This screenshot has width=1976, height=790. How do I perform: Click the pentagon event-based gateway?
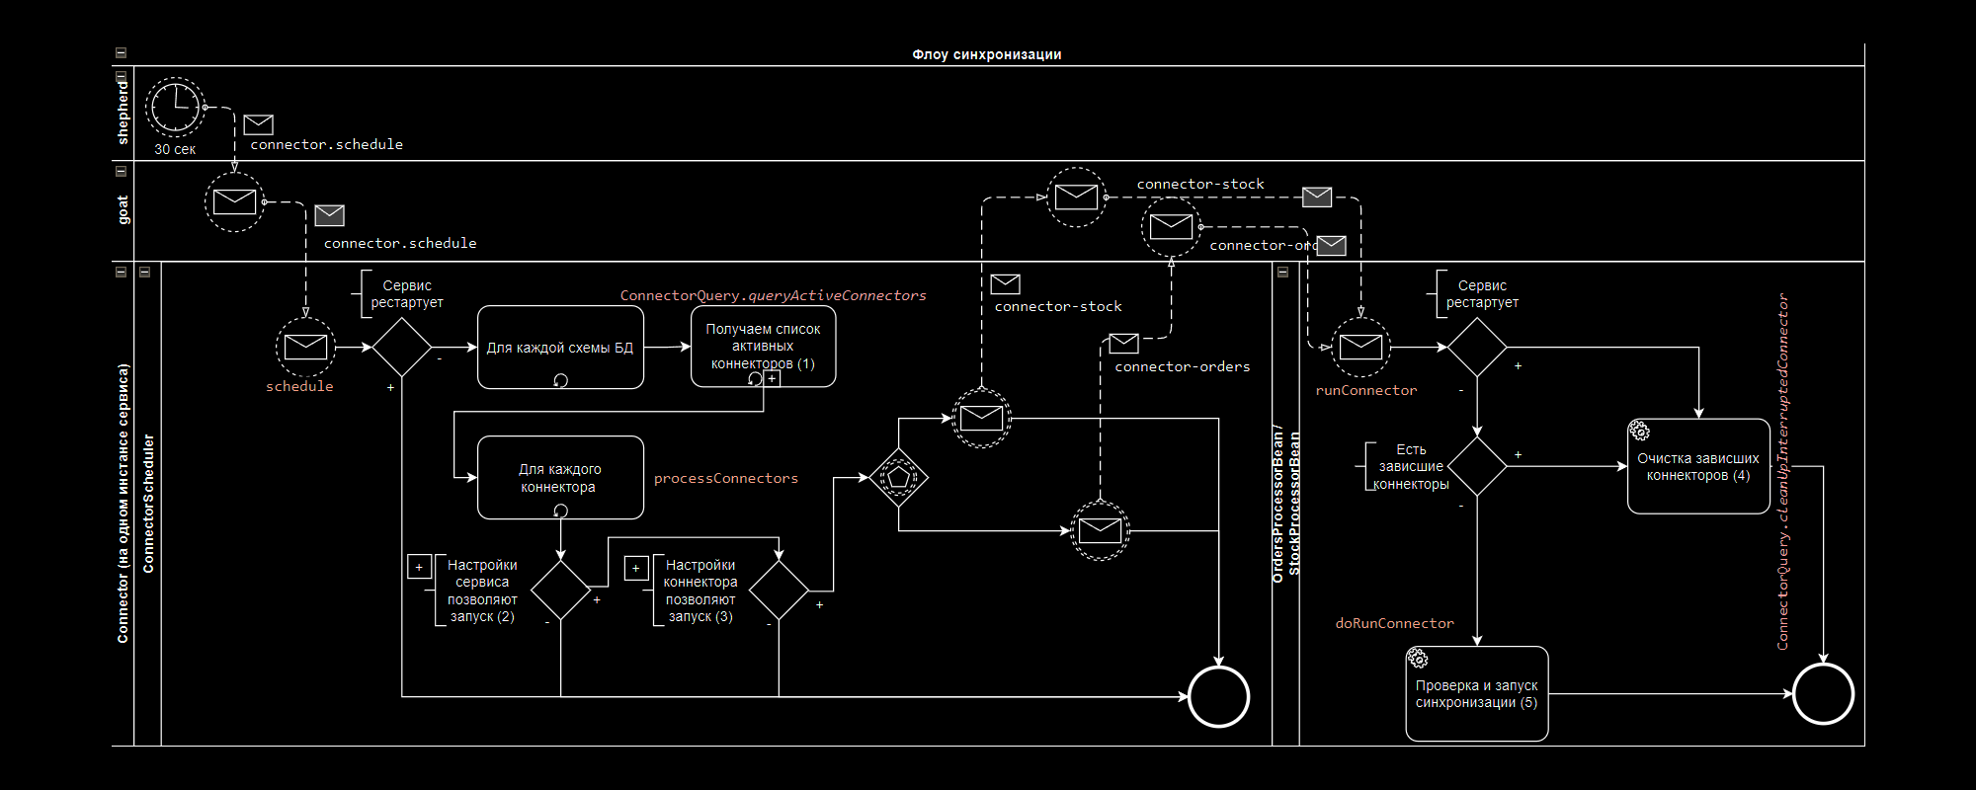pos(898,478)
